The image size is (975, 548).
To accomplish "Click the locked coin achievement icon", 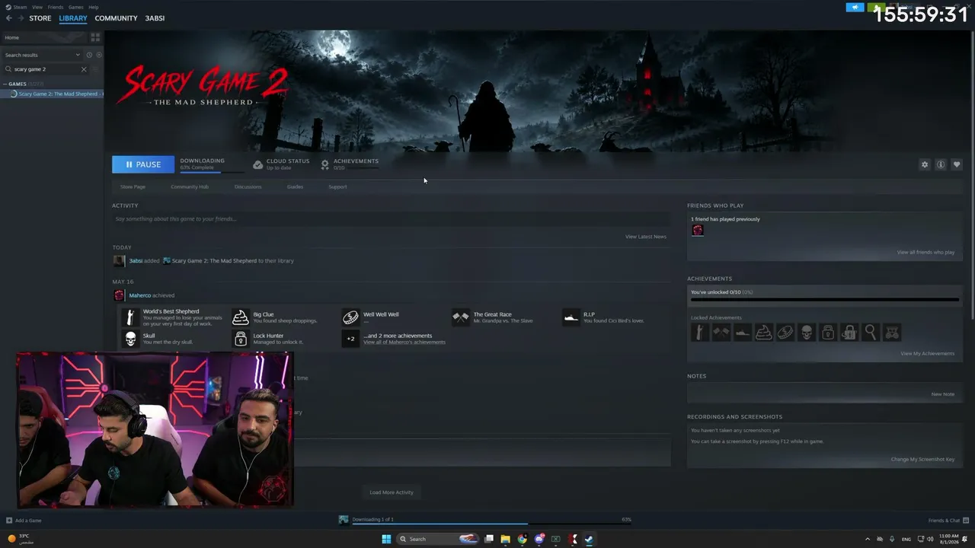I will point(785,332).
